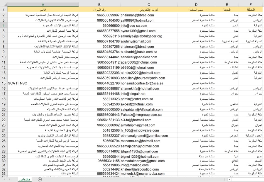The height and width of the screenshot is (182, 264).
Task: Select phone number cell 555923116
Action: coord(99,36)
